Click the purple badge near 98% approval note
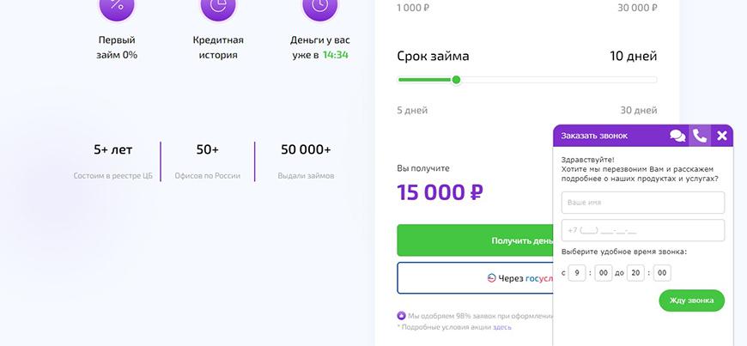Image resolution: width=747 pixels, height=346 pixels. (x=401, y=315)
